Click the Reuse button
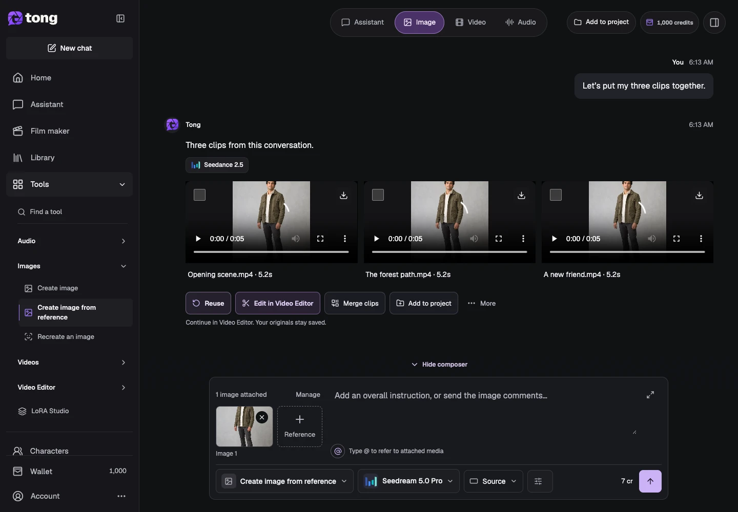This screenshot has height=512, width=738. 208,304
